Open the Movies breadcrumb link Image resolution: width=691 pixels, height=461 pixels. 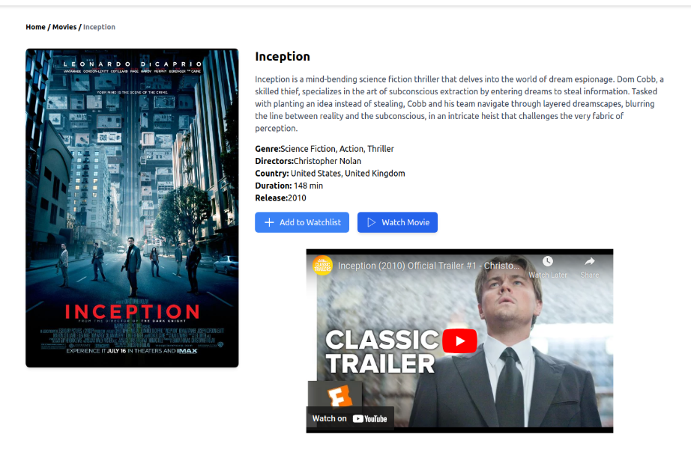(x=64, y=27)
